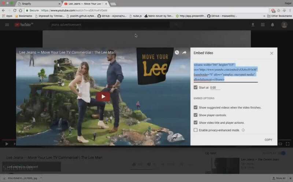Open the fabric-brush by Ten bookmark
The image size is (293, 182).
[159, 16]
